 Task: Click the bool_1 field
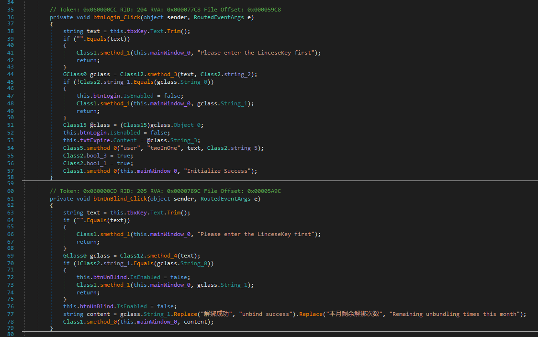pyautogui.click(x=97, y=164)
